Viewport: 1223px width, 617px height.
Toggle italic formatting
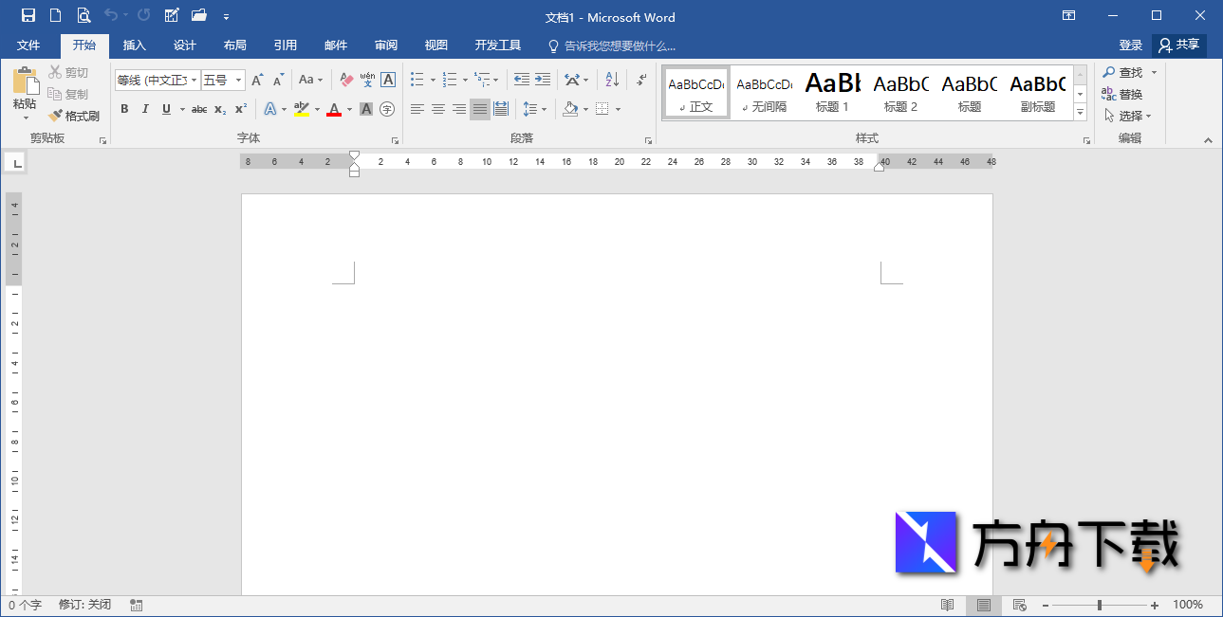click(144, 109)
